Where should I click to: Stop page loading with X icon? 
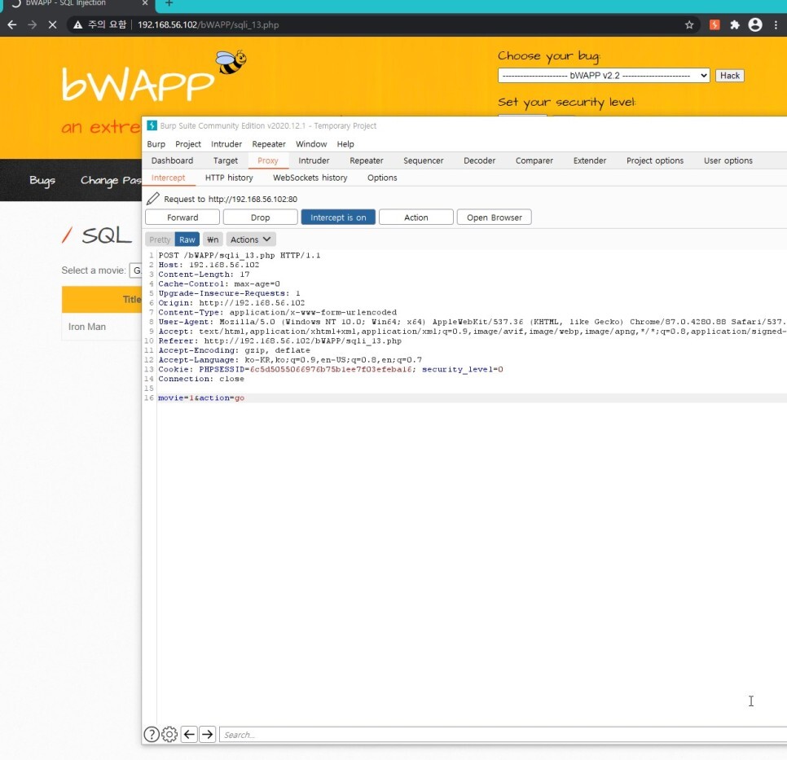(x=52, y=24)
